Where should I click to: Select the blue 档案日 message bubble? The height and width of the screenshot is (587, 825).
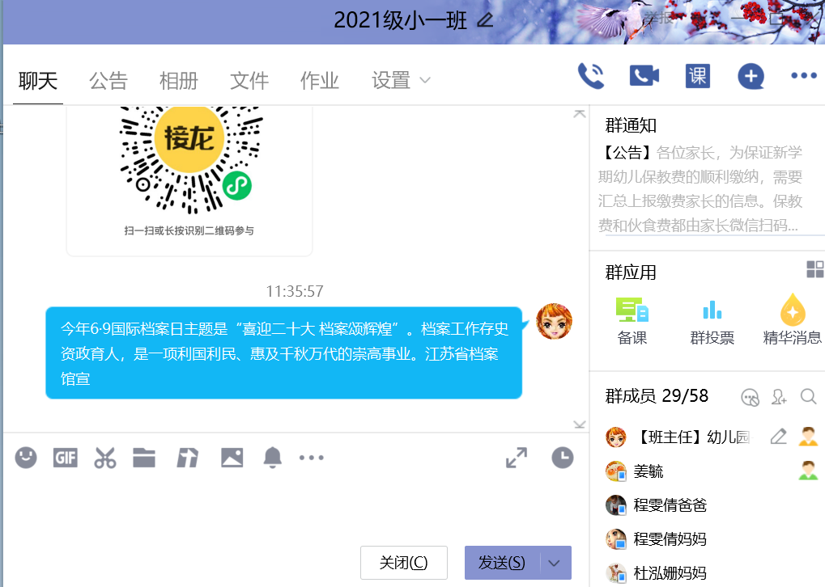click(x=284, y=353)
